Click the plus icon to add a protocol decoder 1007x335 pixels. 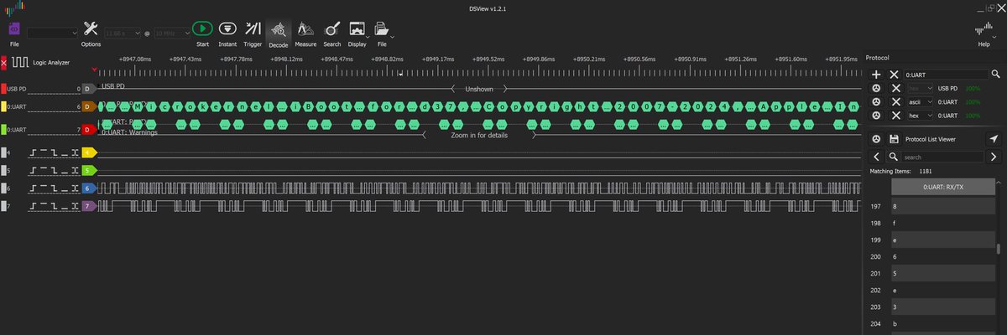876,75
